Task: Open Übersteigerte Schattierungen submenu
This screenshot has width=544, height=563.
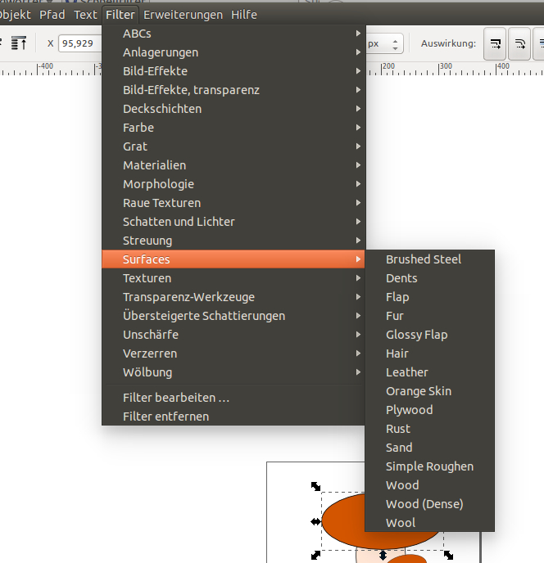Action: coord(233,316)
